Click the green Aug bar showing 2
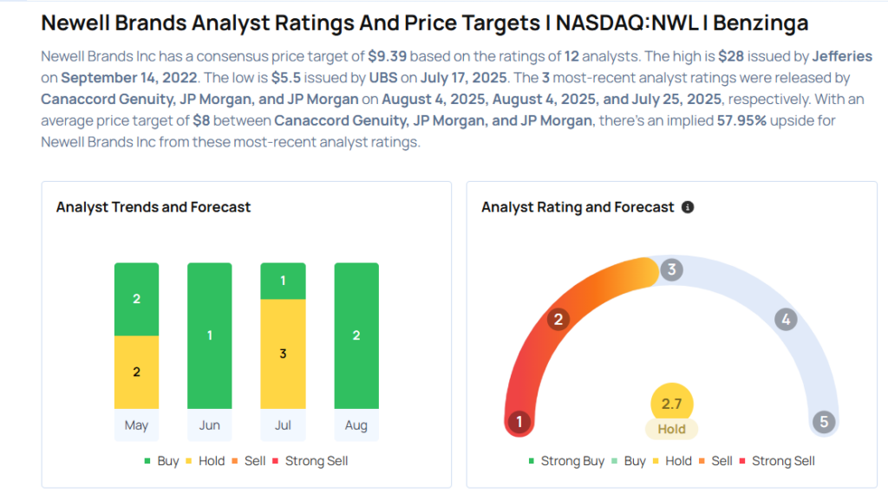This screenshot has width=888, height=493. coord(356,335)
